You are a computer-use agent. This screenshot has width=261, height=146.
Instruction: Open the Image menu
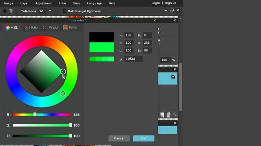[9, 3]
